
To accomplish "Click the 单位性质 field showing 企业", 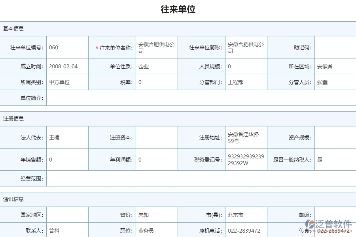I will (157, 66).
